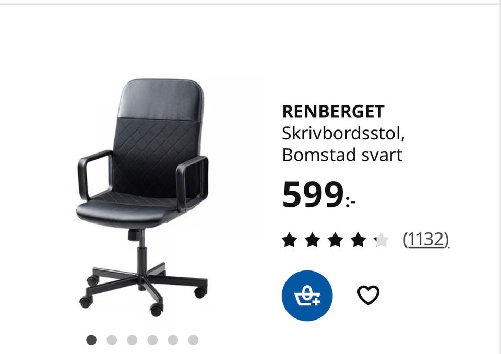Open the office chair product image
This screenshot has width=501, height=354.
pos(142,197)
